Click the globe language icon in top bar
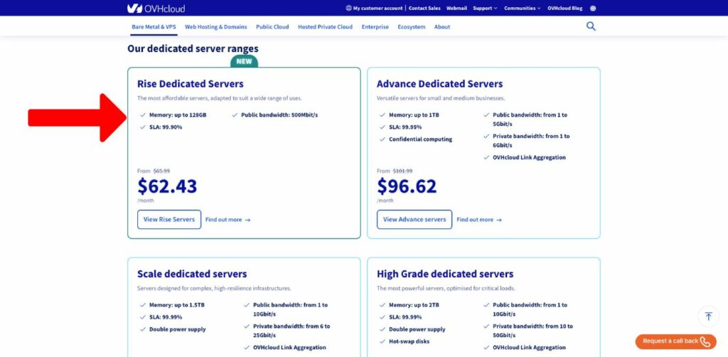728x357 pixels. click(593, 9)
